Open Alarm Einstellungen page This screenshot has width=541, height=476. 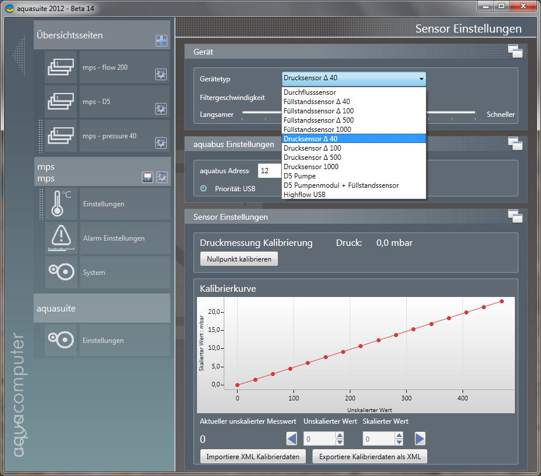pos(125,238)
